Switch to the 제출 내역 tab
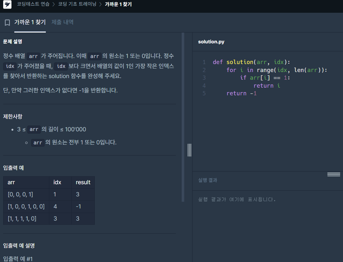Viewport: 343px width, 262px height. click(63, 22)
